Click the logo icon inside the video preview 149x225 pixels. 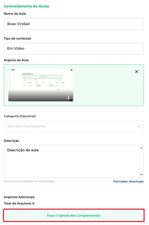pyautogui.click(x=10, y=70)
